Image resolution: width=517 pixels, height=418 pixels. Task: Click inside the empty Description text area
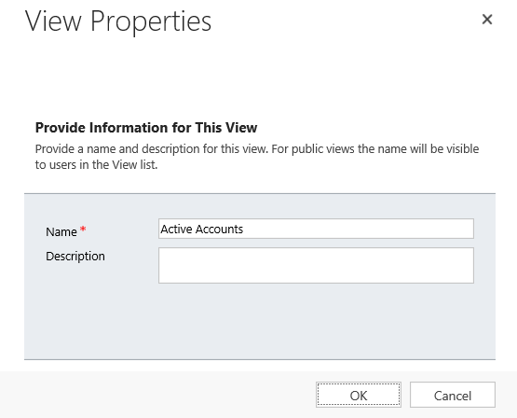316,266
